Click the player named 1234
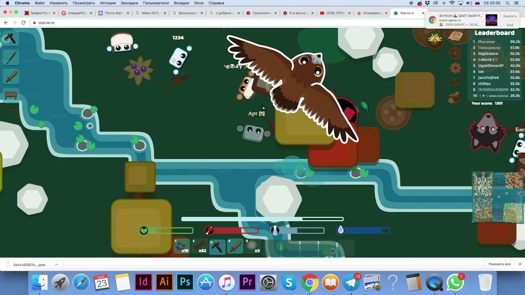Screen dimensions: 525x295 click(178, 58)
